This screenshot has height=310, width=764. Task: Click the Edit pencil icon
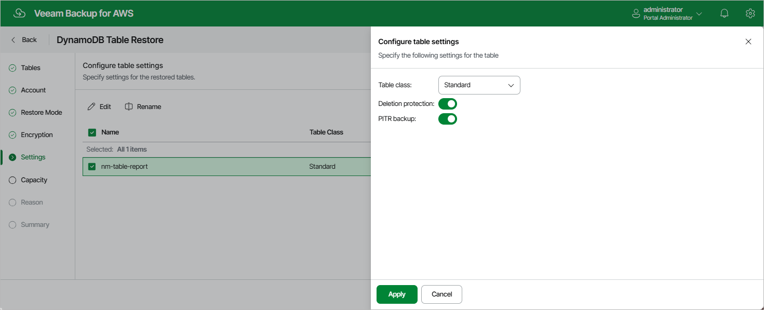[91, 106]
